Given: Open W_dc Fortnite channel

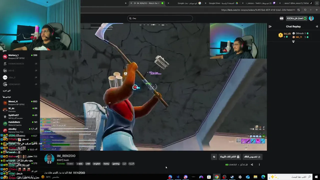Looking at the screenshot, I should coord(20,110).
